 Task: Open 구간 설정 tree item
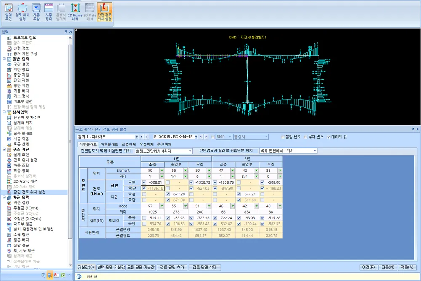(x=21, y=64)
